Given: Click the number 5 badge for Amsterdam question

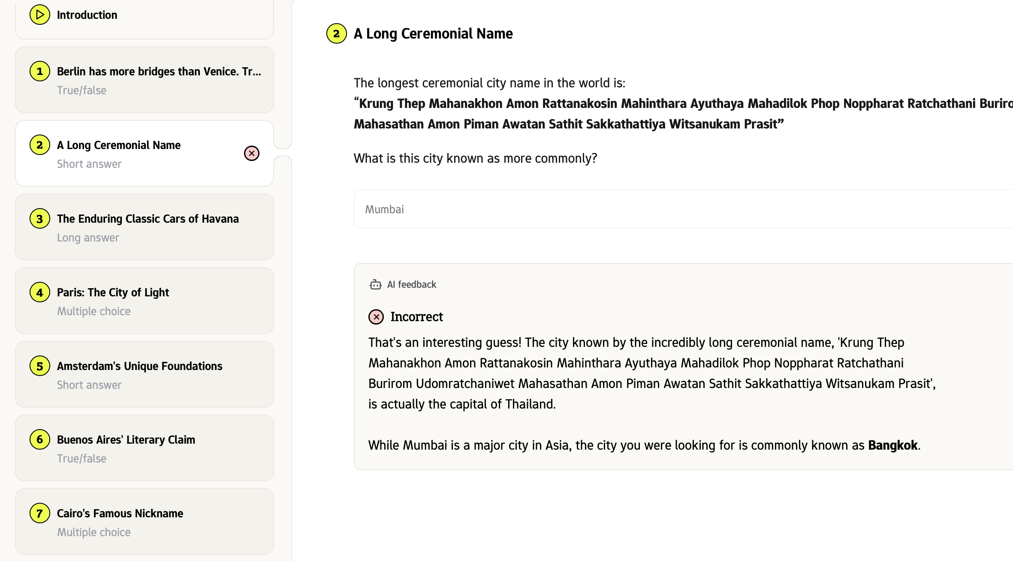Looking at the screenshot, I should (x=40, y=366).
